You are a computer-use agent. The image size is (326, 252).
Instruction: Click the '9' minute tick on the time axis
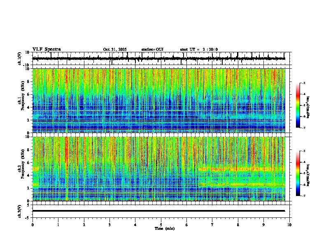click(263, 225)
